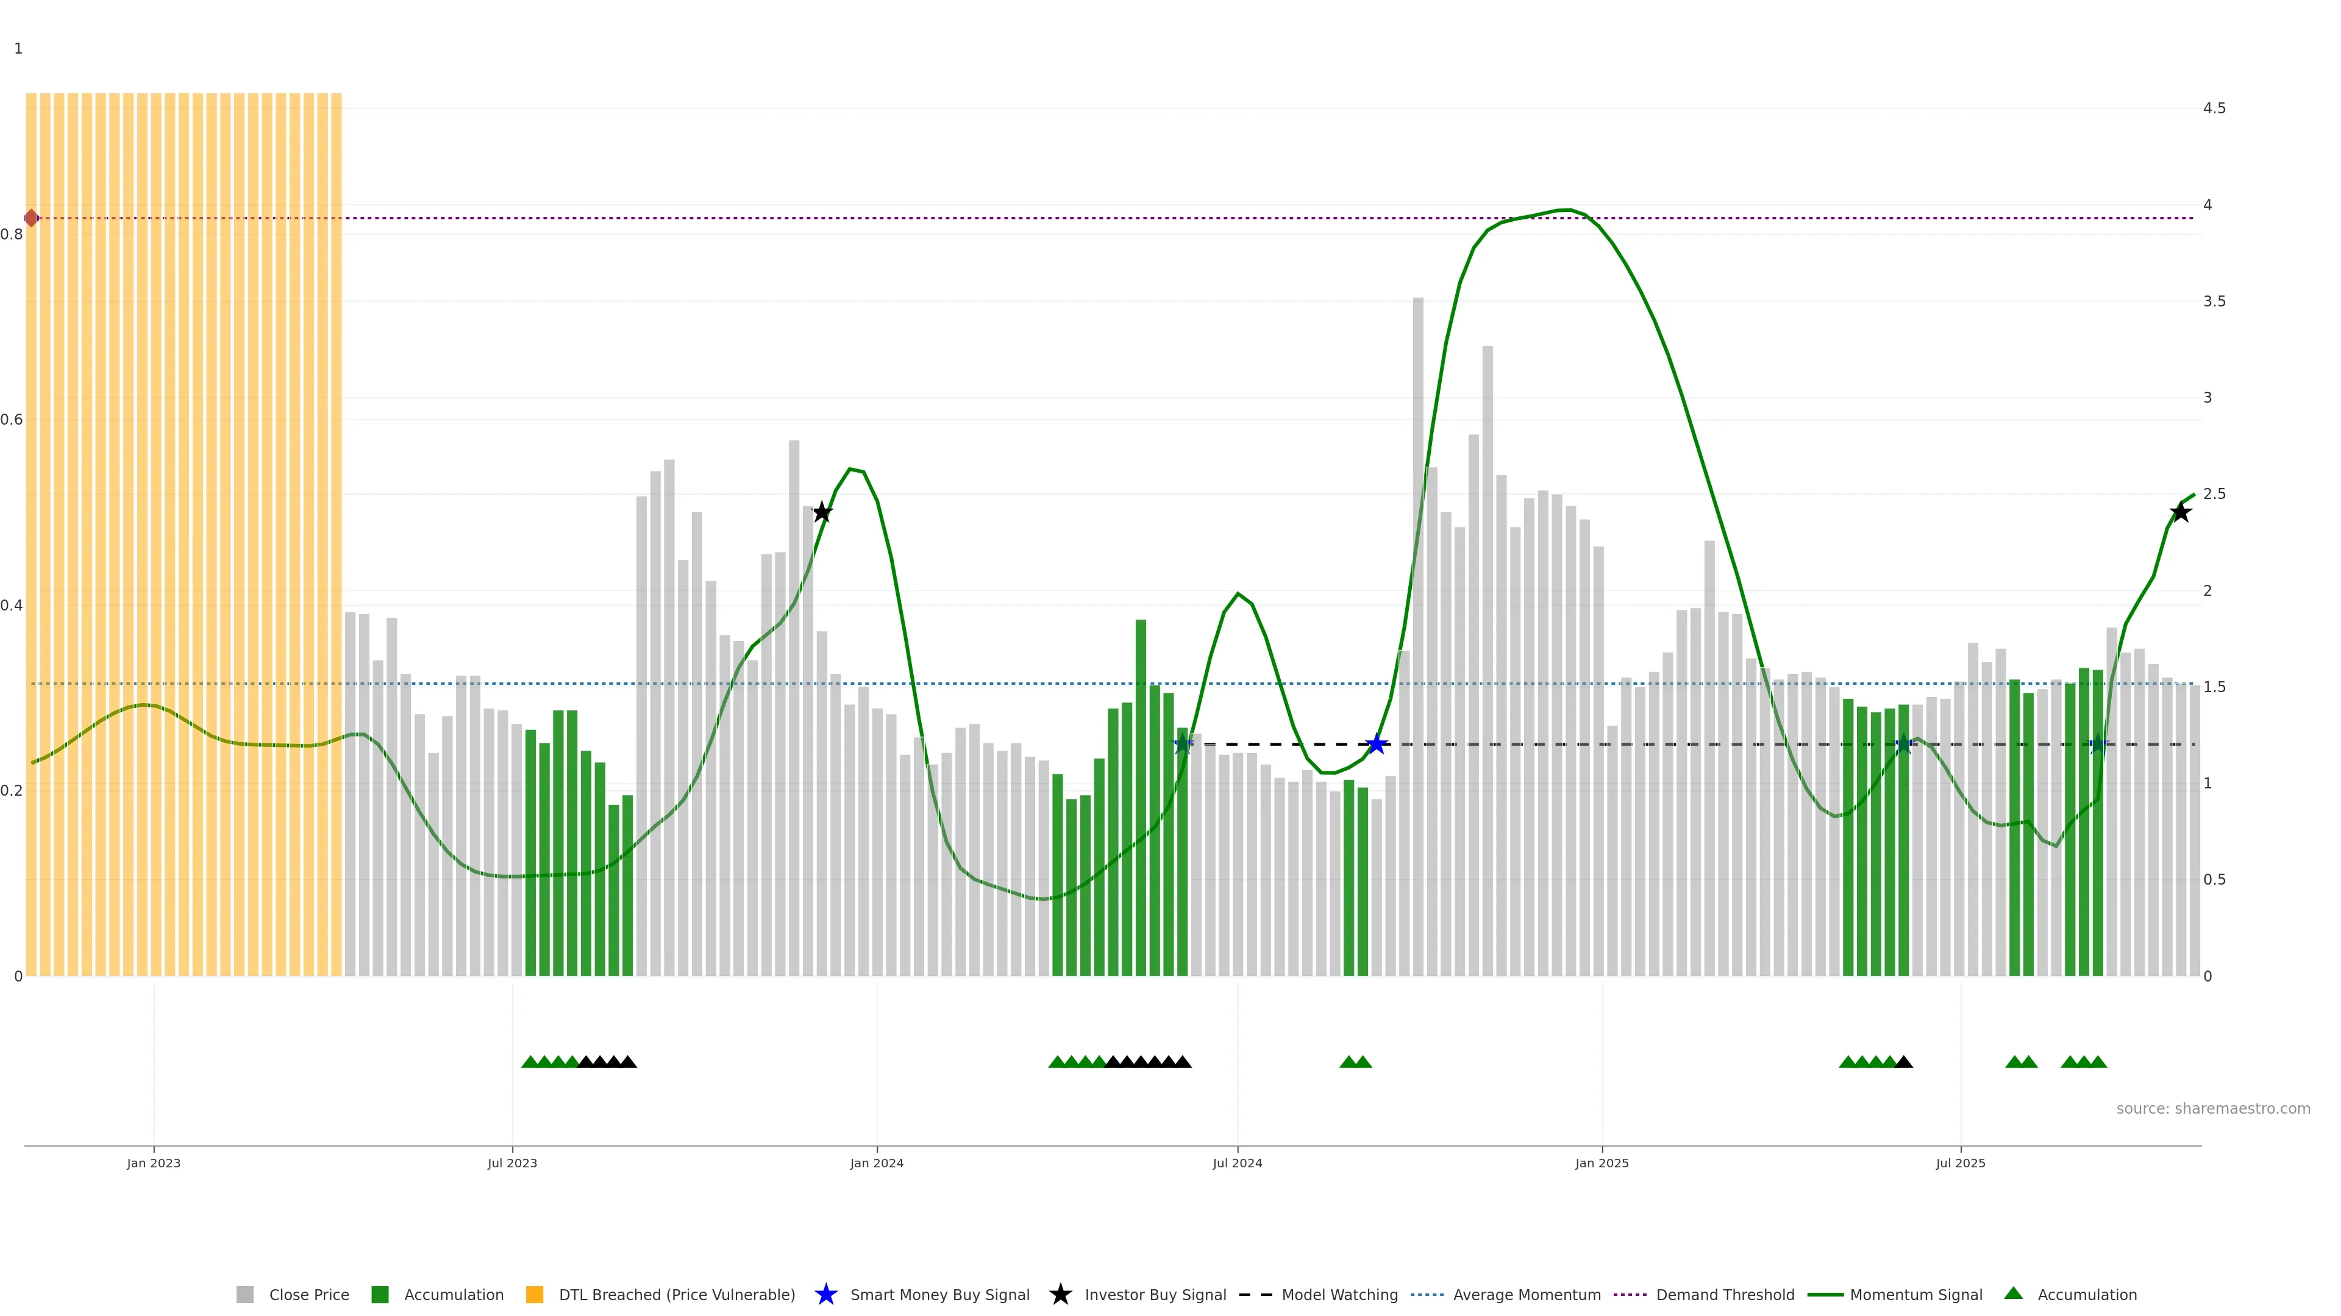Click the black star at the chart's far right
The image size is (2341, 1316).
(2180, 512)
